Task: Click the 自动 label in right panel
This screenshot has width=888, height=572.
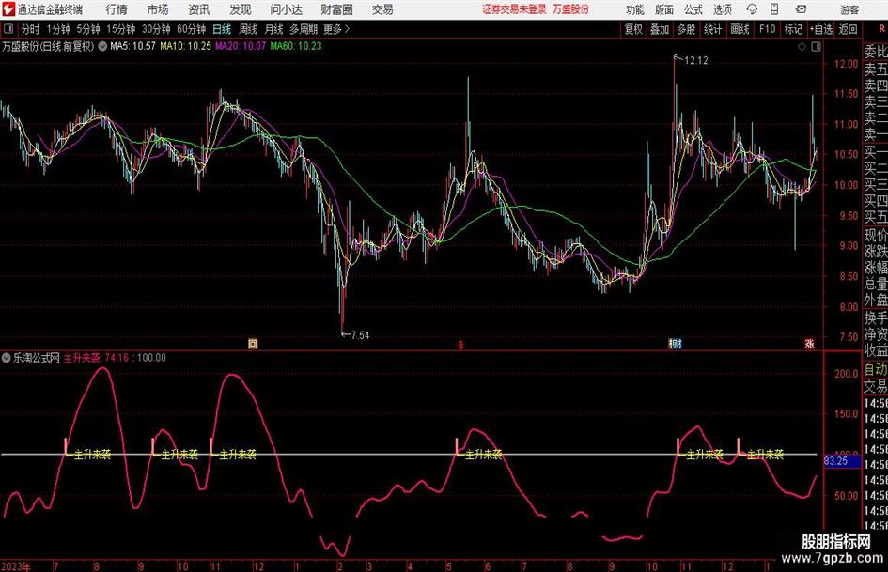Action: click(876, 369)
